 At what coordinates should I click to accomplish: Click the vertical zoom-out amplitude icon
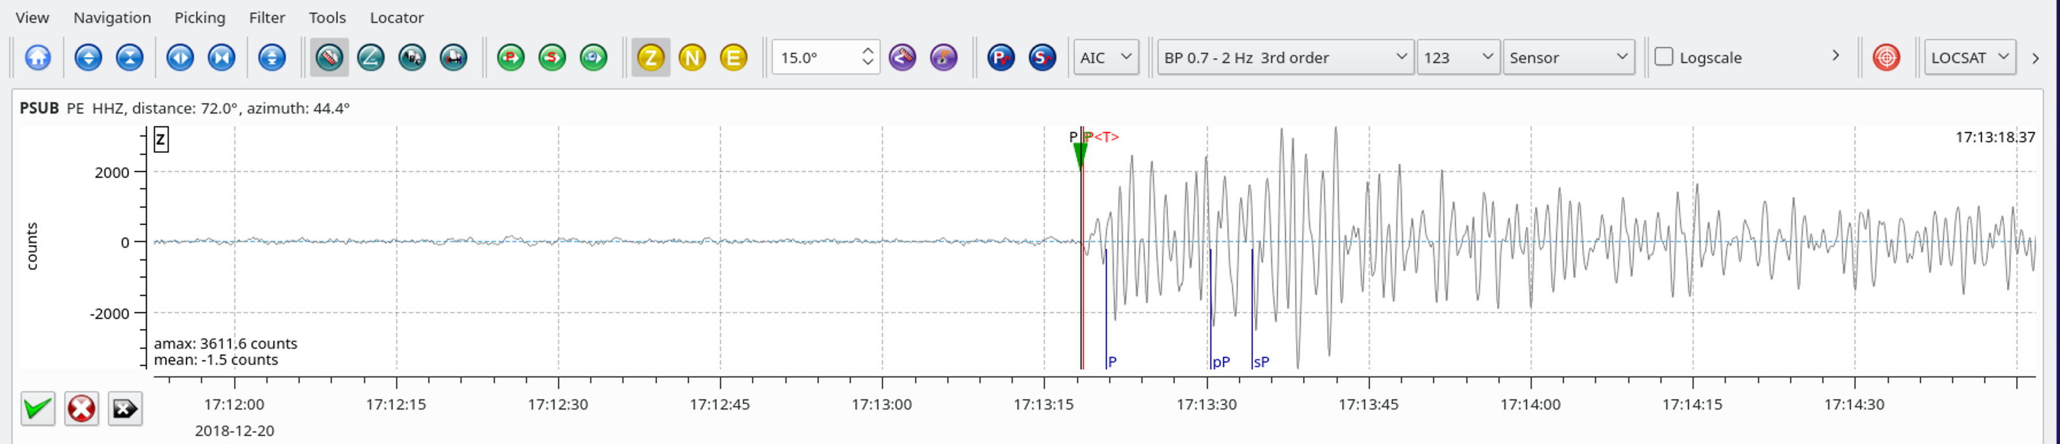(x=130, y=57)
